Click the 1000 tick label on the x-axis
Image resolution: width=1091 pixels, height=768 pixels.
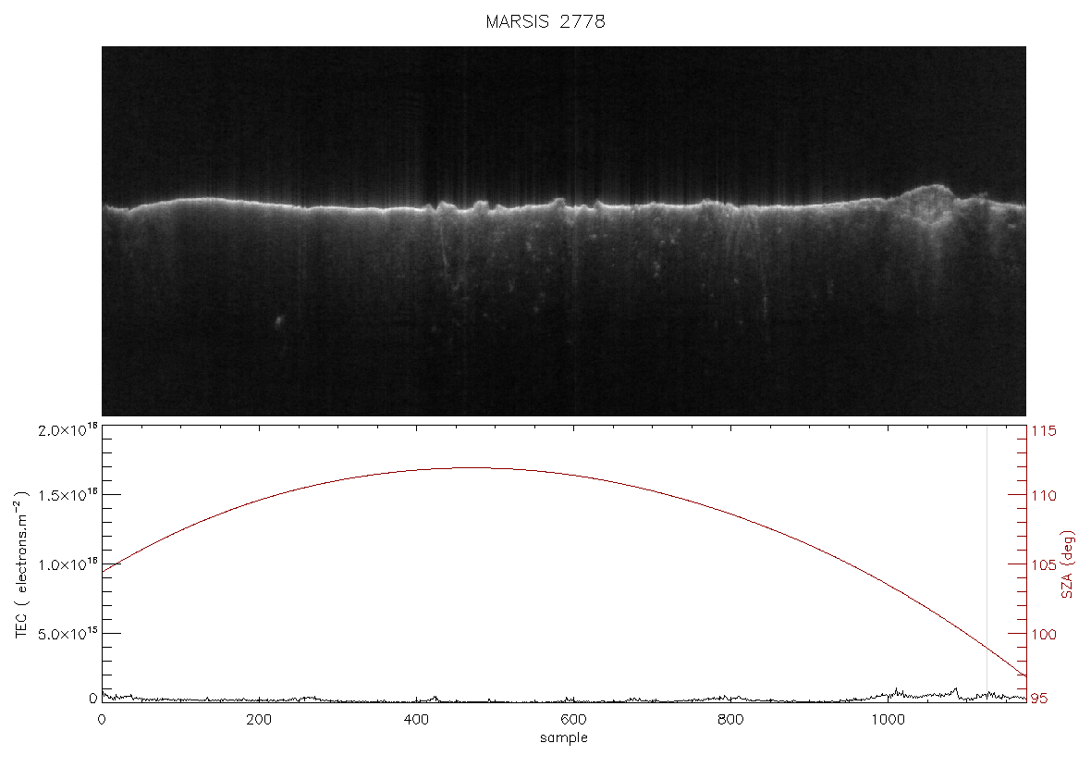[888, 720]
